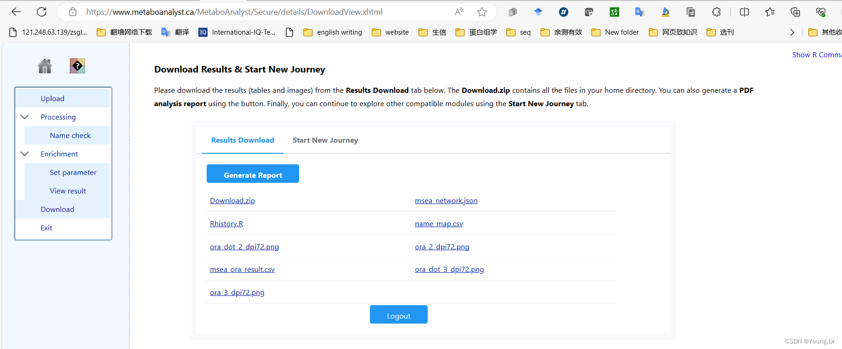
Task: Switch to the Results Download tab
Action: (243, 140)
